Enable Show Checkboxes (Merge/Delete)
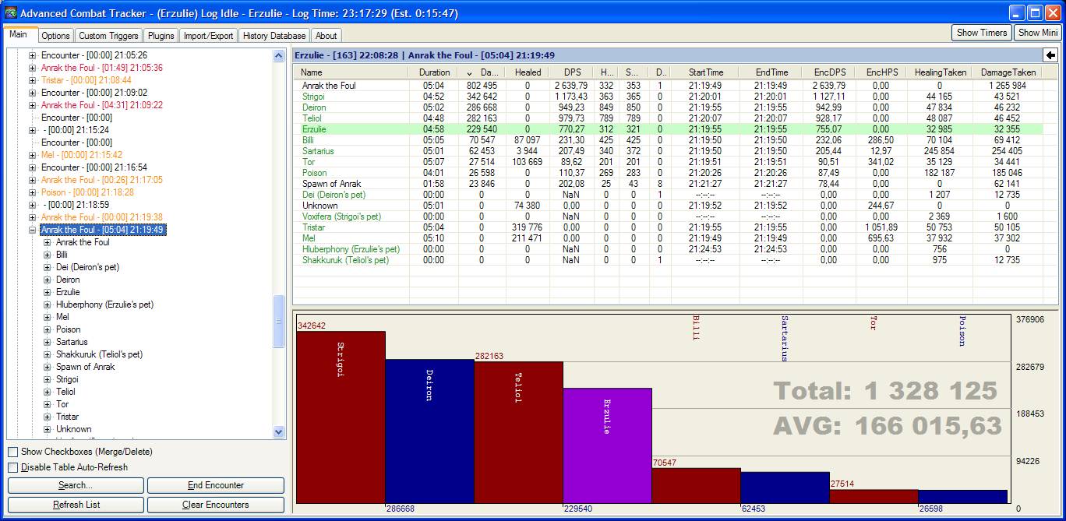Image resolution: width=1066 pixels, height=521 pixels. click(x=12, y=452)
